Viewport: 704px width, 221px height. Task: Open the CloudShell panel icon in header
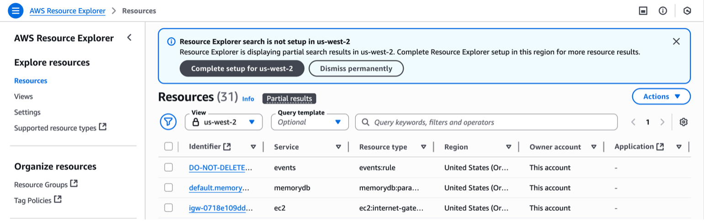click(x=643, y=10)
